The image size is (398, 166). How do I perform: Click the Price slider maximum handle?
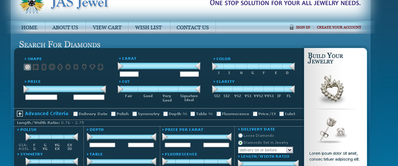(103, 89)
